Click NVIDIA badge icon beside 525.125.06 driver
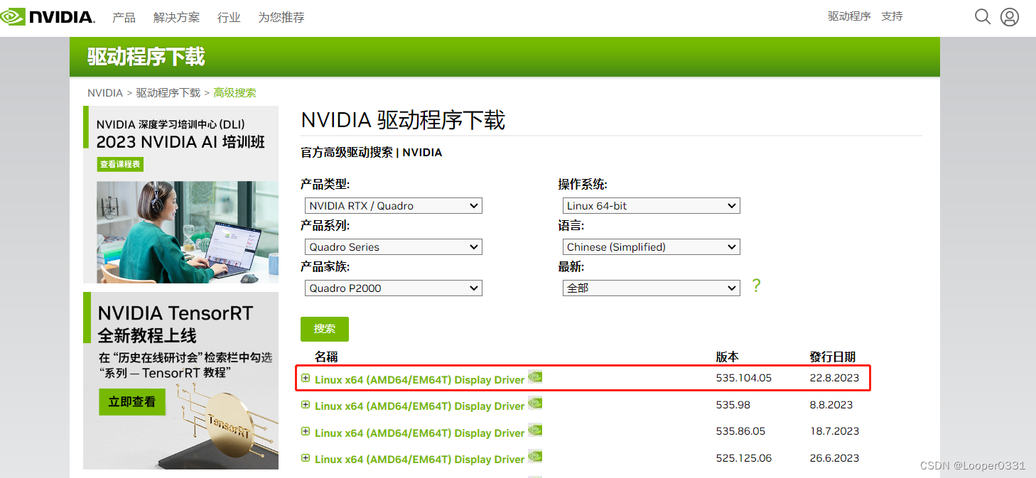Screen dimensions: 1036x478 click(535, 457)
